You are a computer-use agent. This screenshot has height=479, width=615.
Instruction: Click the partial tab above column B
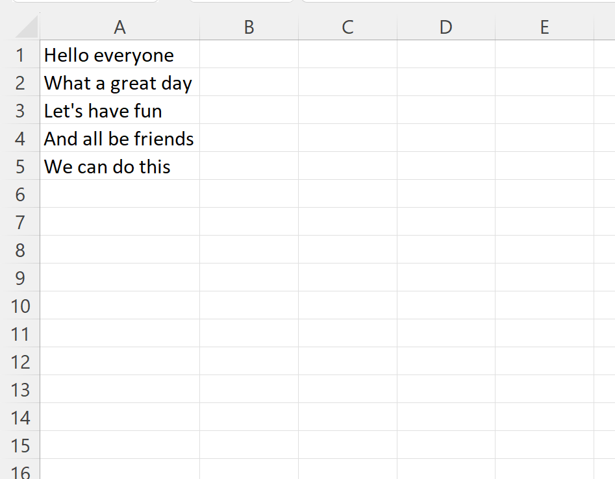coord(240,2)
